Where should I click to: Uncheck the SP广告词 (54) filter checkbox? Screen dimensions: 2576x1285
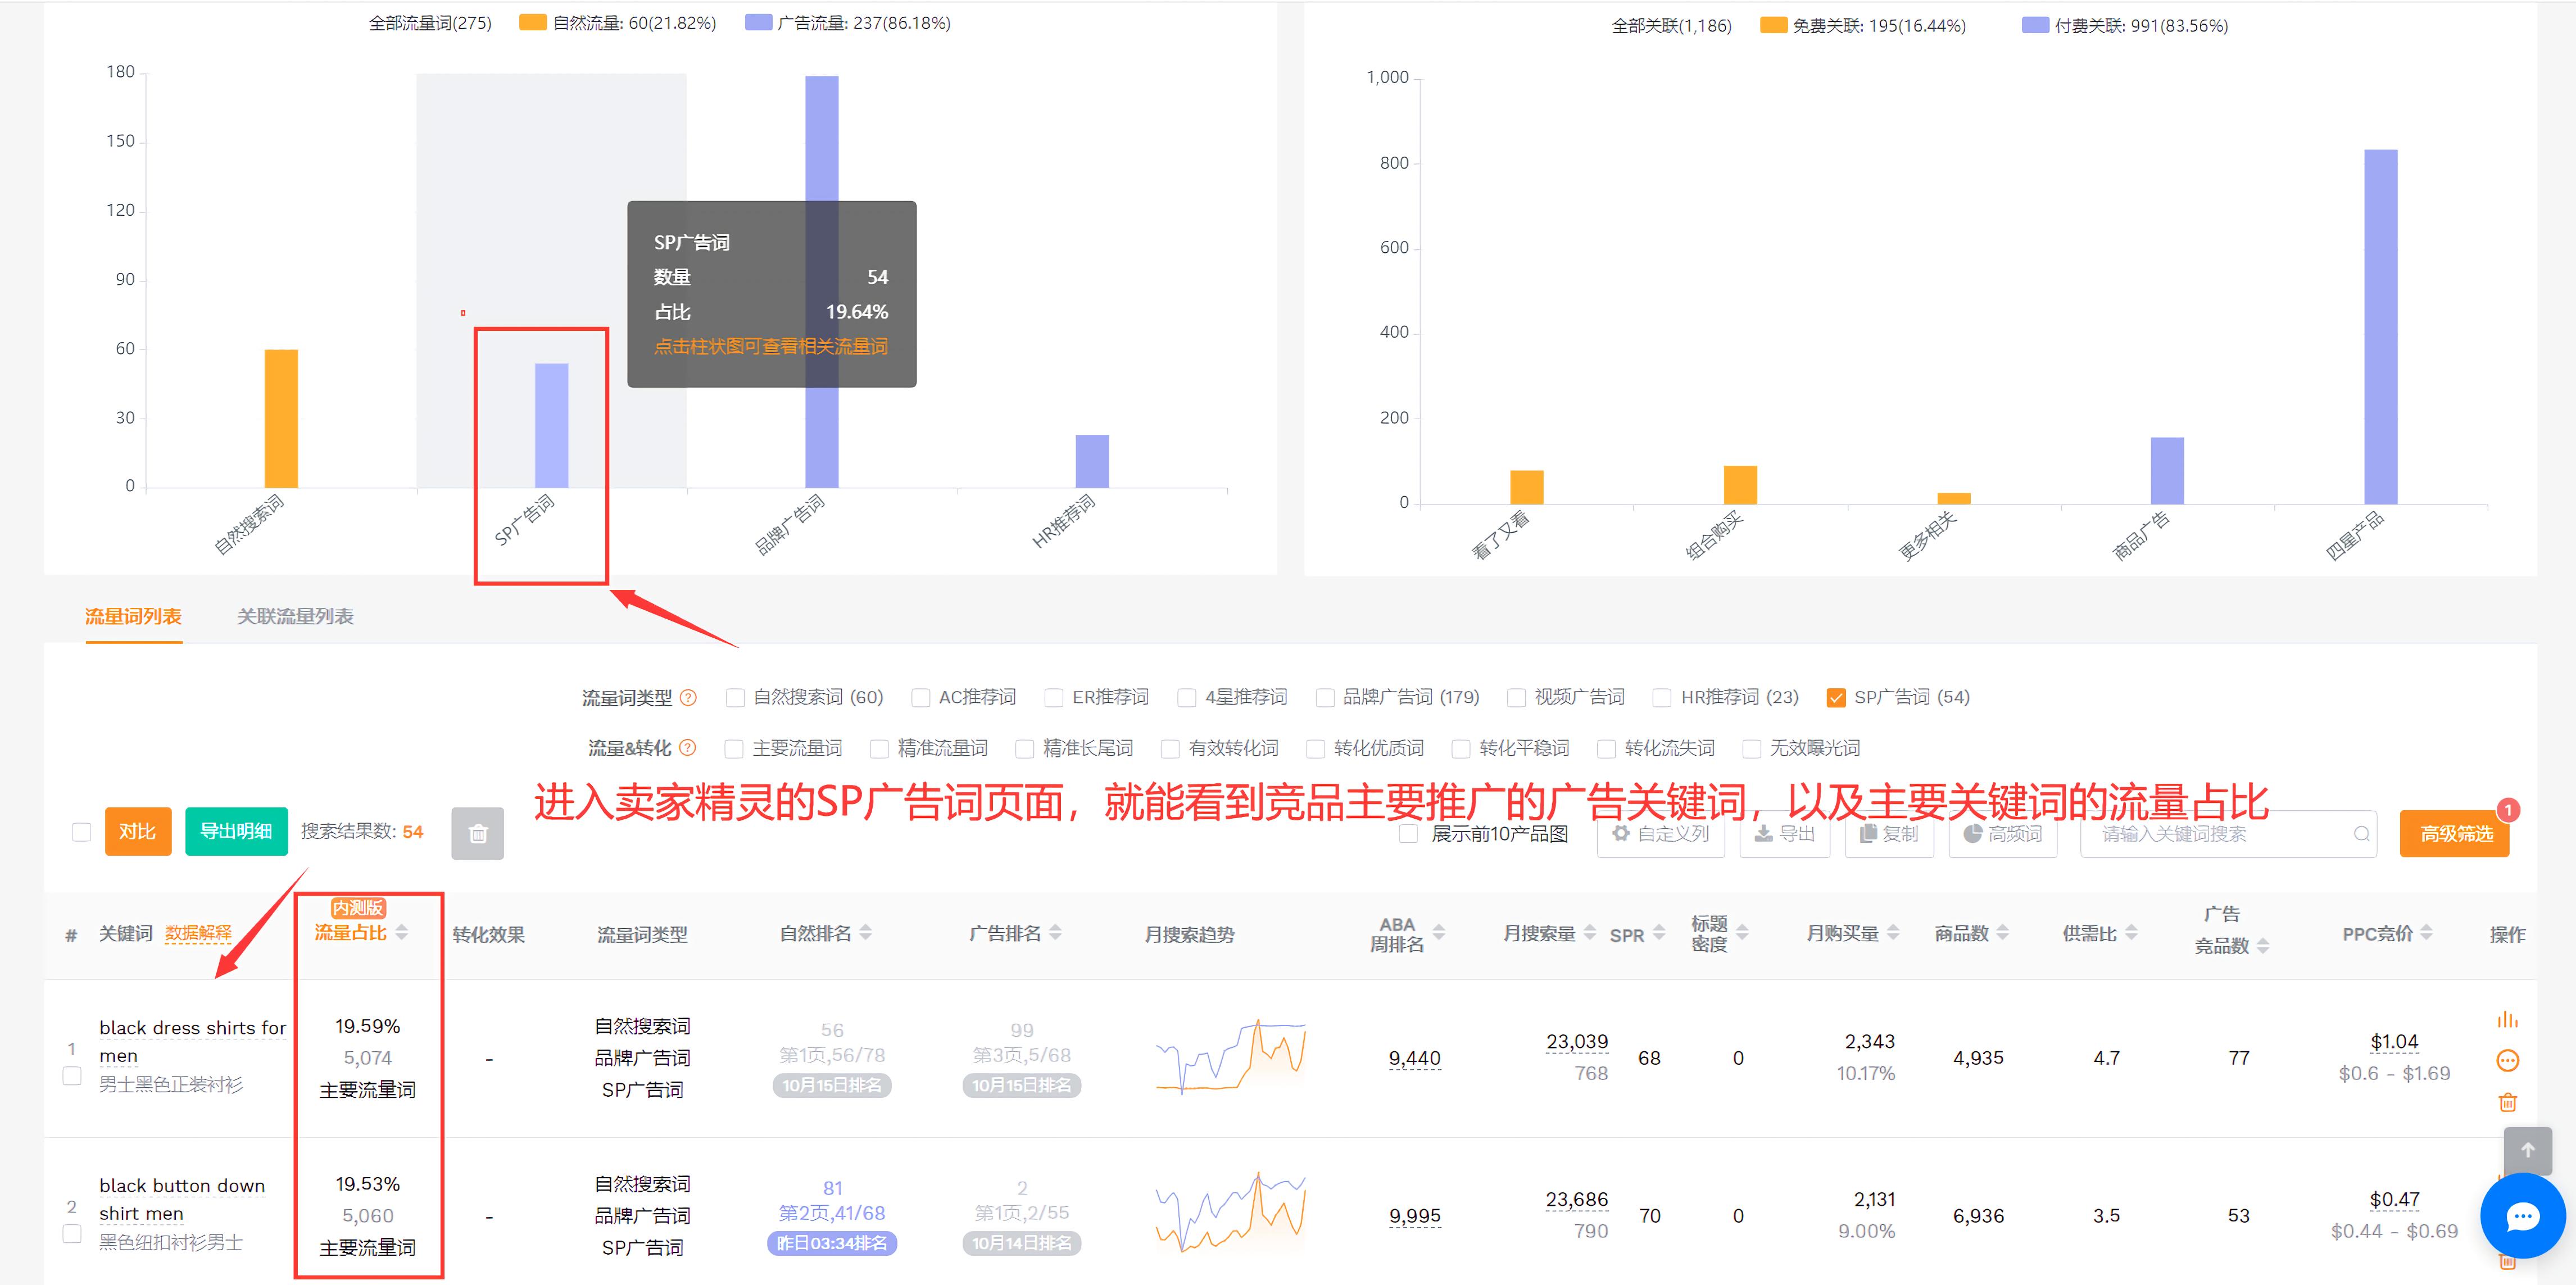(1837, 697)
